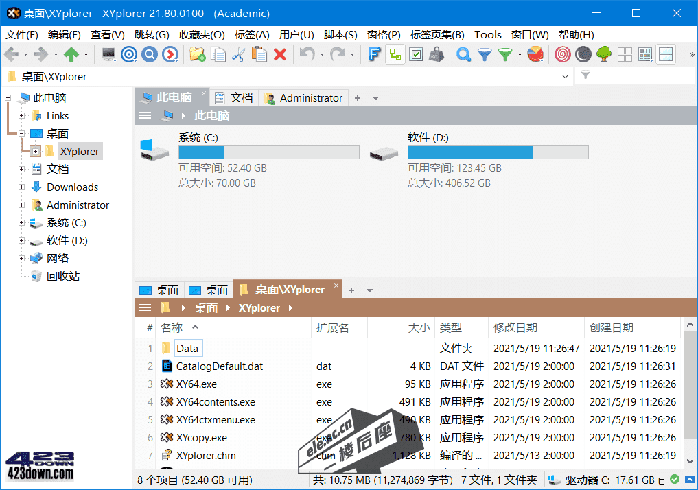
Task: Click the Undo arrow icon
Action: coord(307,55)
